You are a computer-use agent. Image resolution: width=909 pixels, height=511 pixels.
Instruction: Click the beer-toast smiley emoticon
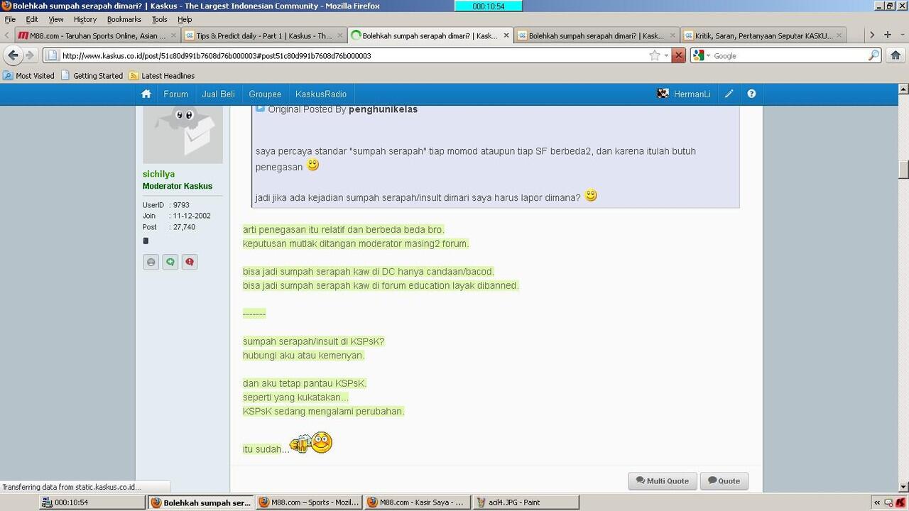[311, 443]
